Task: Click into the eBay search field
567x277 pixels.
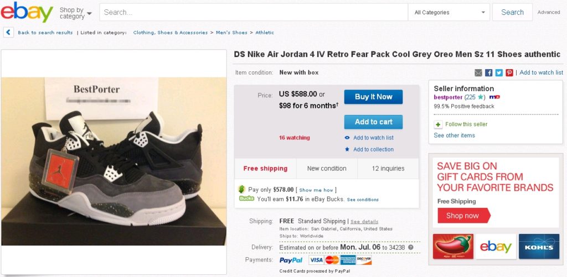Action: pyautogui.click(x=254, y=12)
